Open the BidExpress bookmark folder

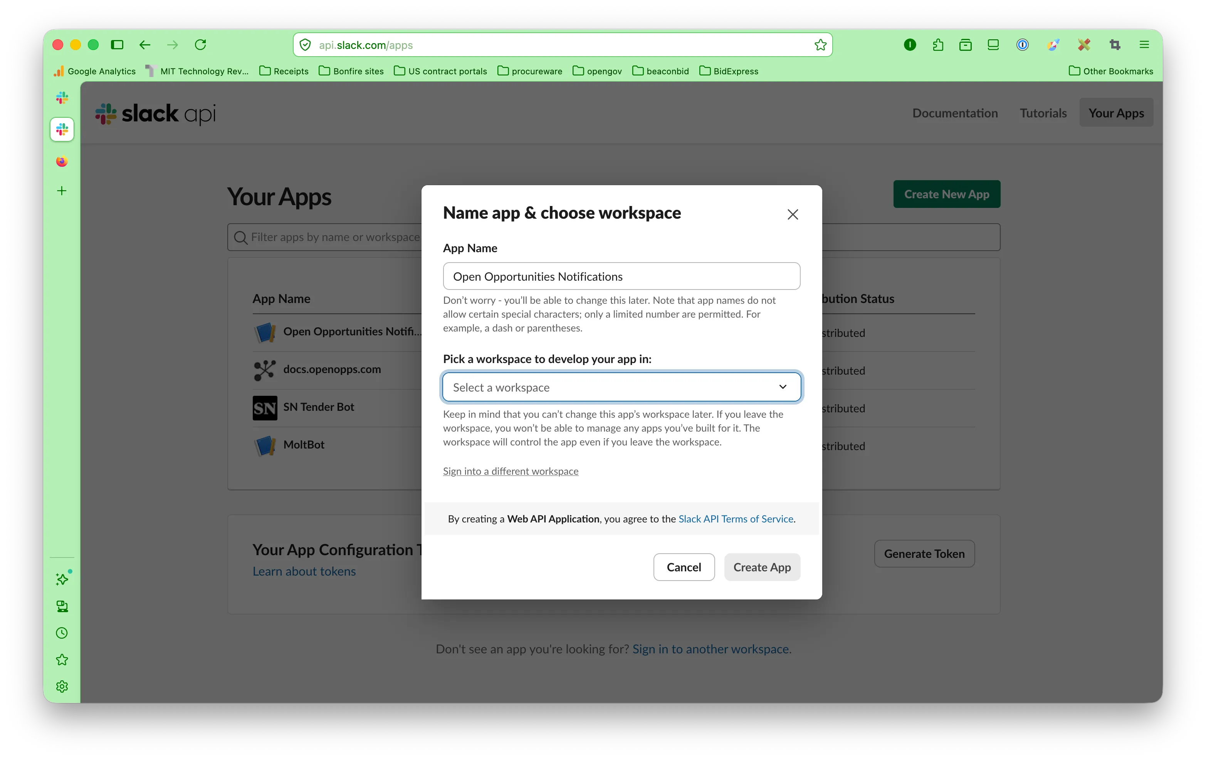tap(729, 71)
